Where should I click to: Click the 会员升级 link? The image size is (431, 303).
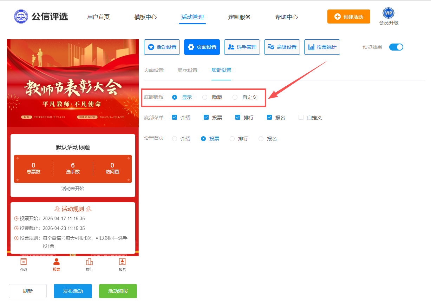coord(389,23)
